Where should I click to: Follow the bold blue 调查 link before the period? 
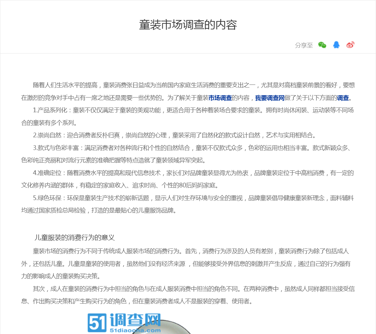(343, 98)
